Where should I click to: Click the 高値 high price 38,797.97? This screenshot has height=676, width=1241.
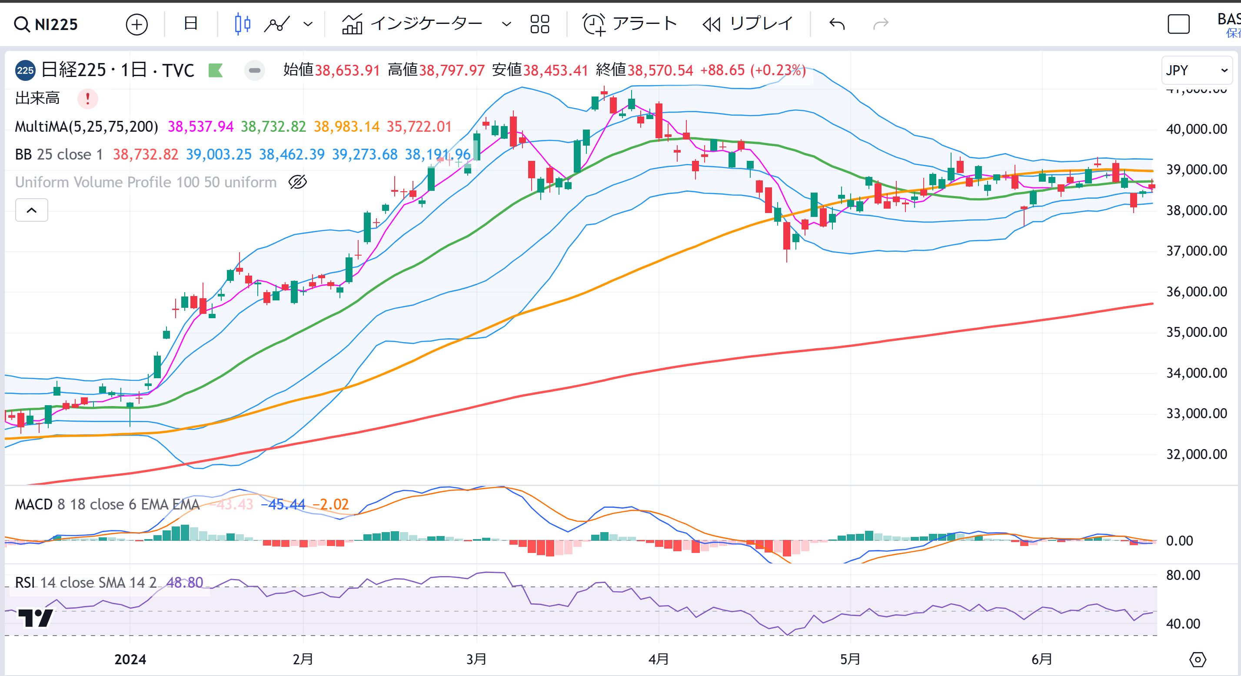click(452, 70)
